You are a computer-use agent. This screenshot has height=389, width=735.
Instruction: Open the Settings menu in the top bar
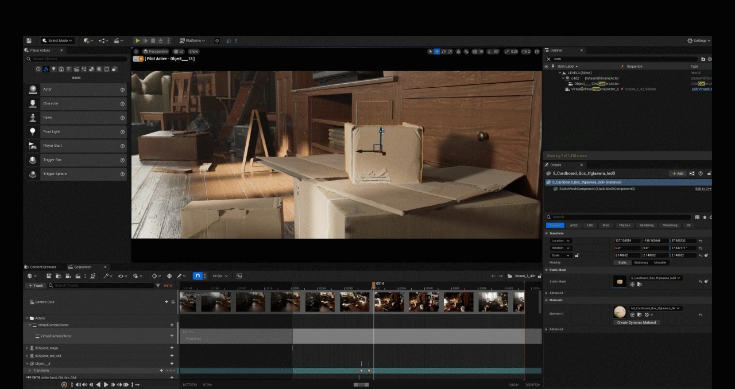pyautogui.click(x=699, y=41)
